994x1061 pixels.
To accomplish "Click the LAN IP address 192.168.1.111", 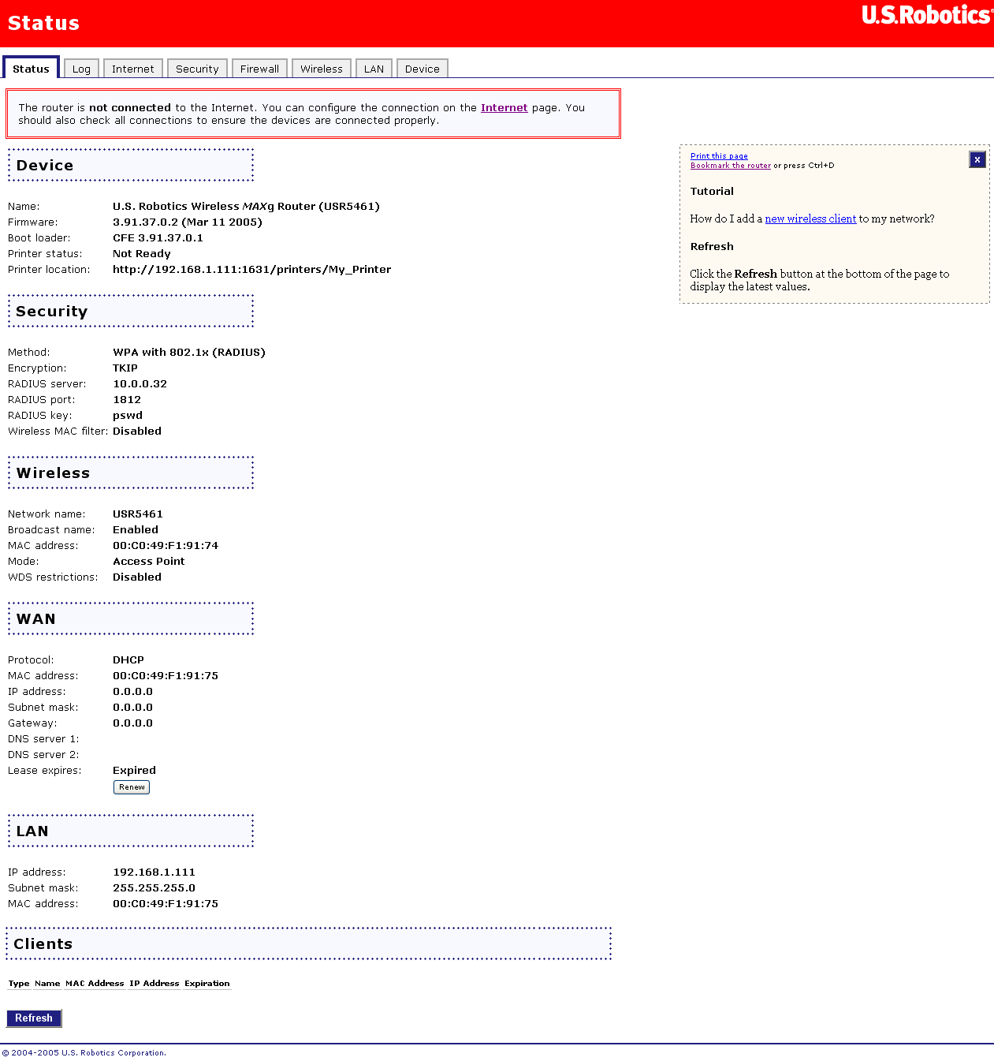I will [x=154, y=872].
